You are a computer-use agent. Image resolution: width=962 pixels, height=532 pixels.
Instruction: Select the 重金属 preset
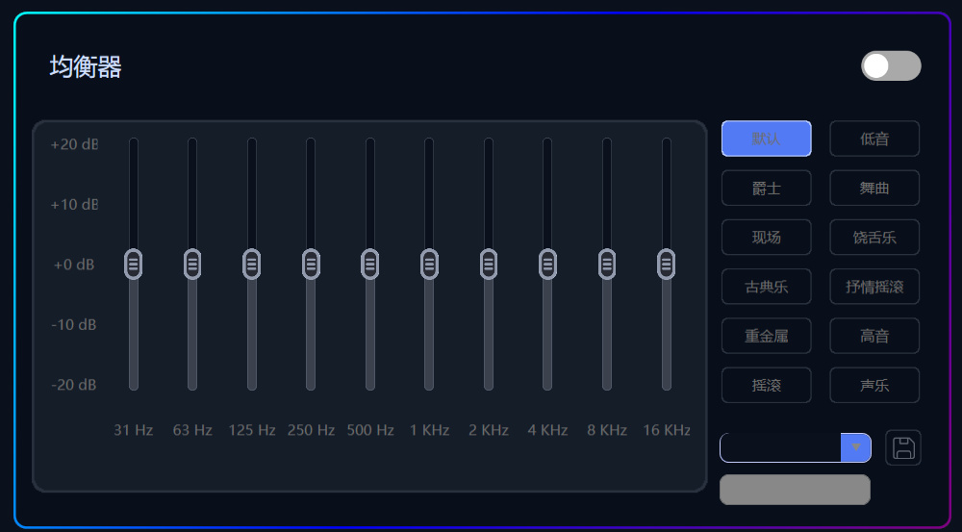coord(767,336)
